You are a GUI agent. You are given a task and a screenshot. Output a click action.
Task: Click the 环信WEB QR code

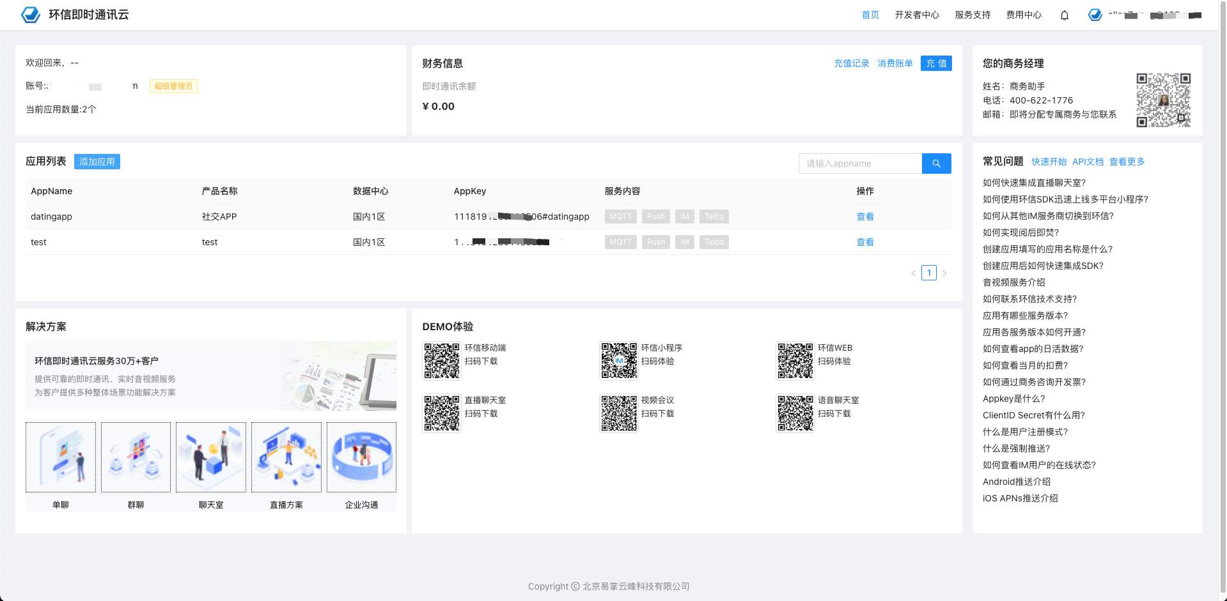795,361
